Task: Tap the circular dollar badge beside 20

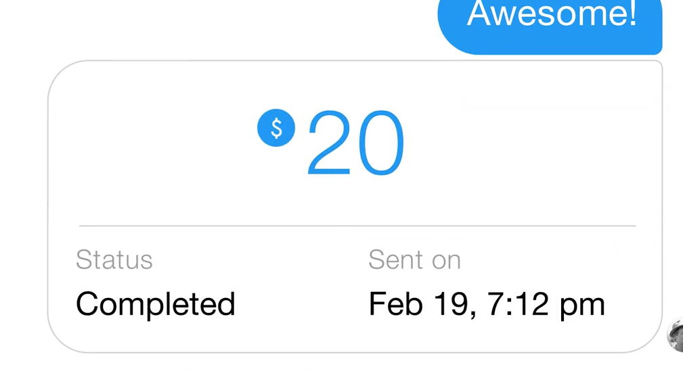Action: [x=276, y=128]
